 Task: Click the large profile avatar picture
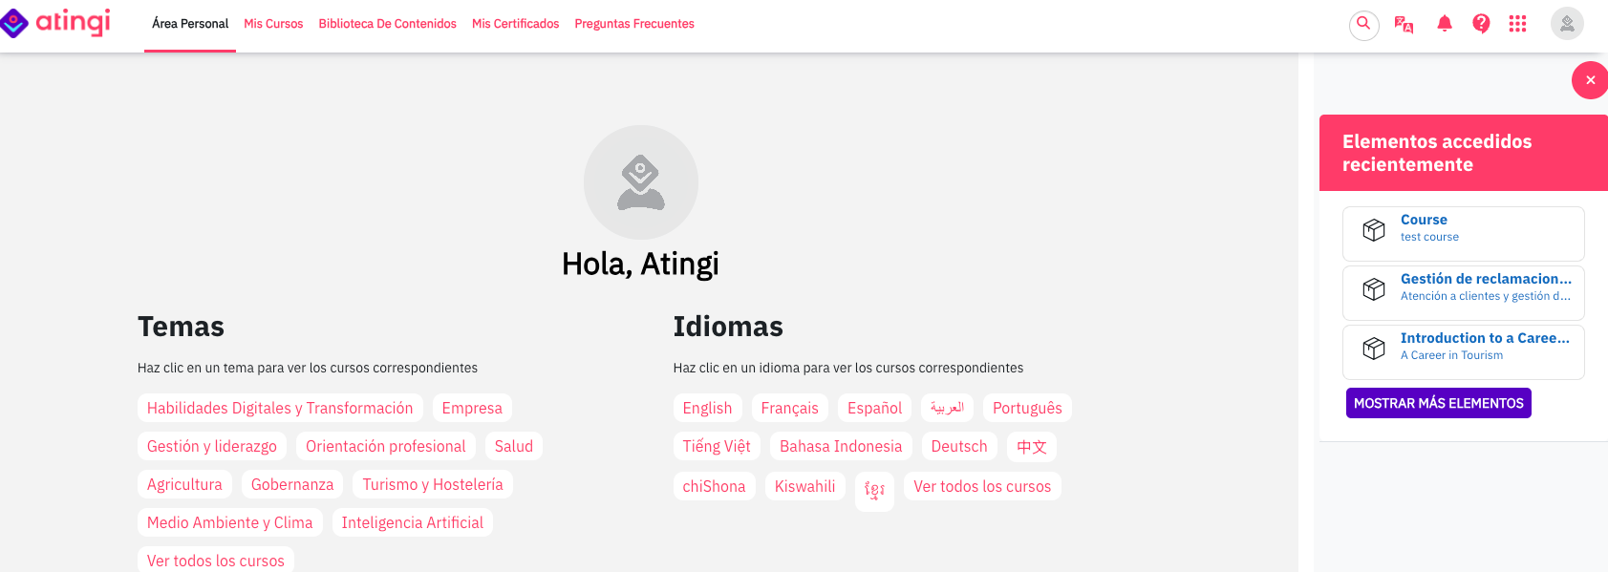click(x=641, y=182)
